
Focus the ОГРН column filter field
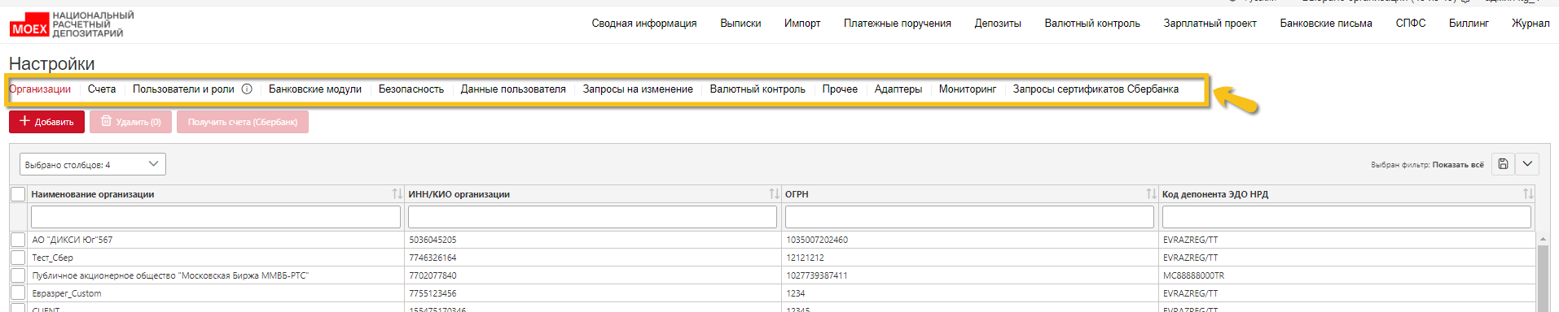(x=969, y=217)
